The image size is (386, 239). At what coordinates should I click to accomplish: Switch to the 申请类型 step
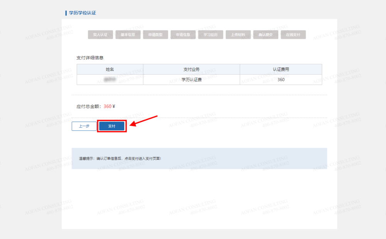[156, 34]
